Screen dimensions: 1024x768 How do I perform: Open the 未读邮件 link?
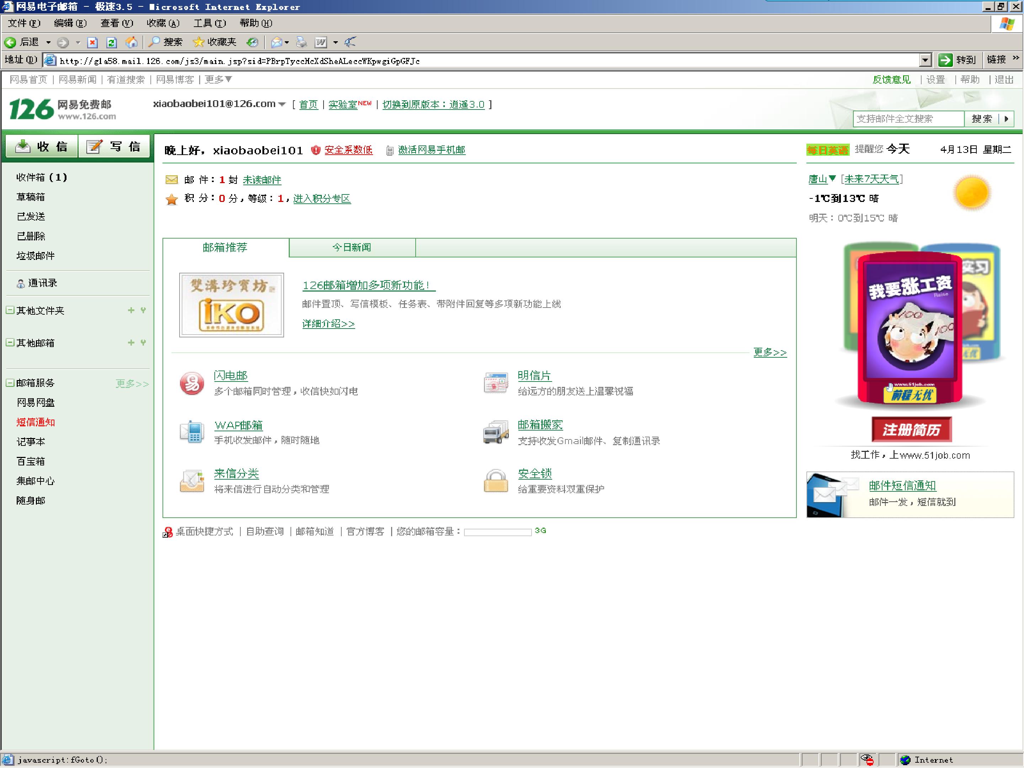[x=262, y=180]
